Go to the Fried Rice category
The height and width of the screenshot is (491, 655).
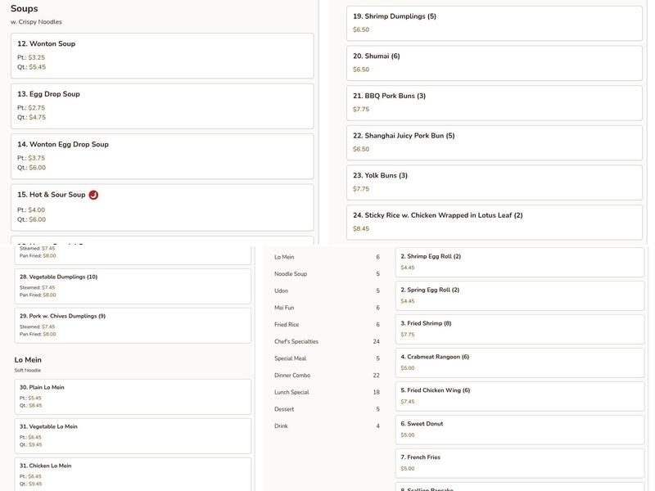287,325
